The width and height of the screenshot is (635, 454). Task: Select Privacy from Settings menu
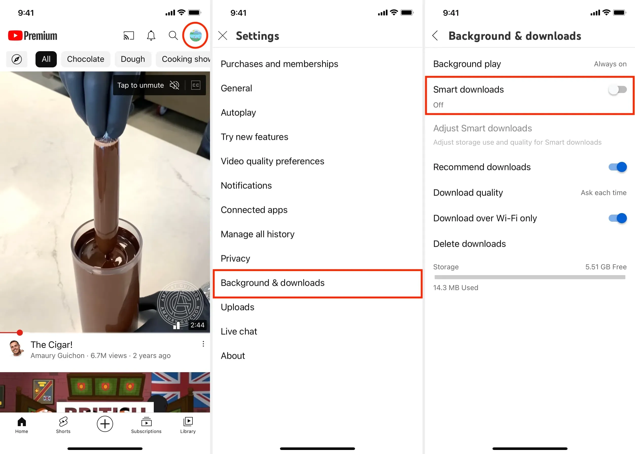point(235,258)
